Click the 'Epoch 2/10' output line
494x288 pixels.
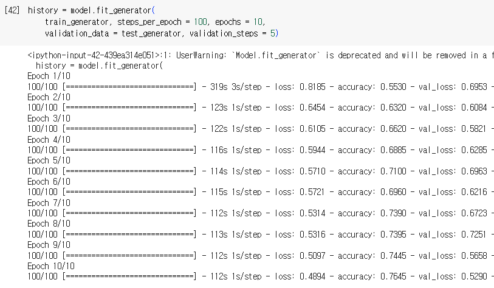coord(49,97)
